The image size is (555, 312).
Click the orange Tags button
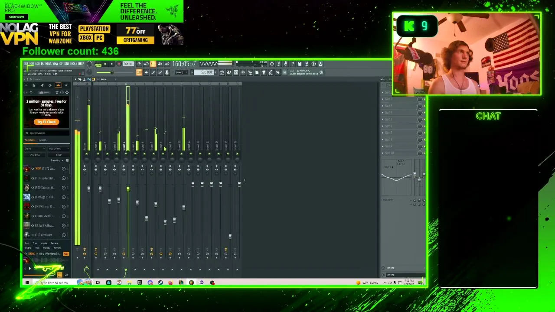pyautogui.click(x=66, y=254)
